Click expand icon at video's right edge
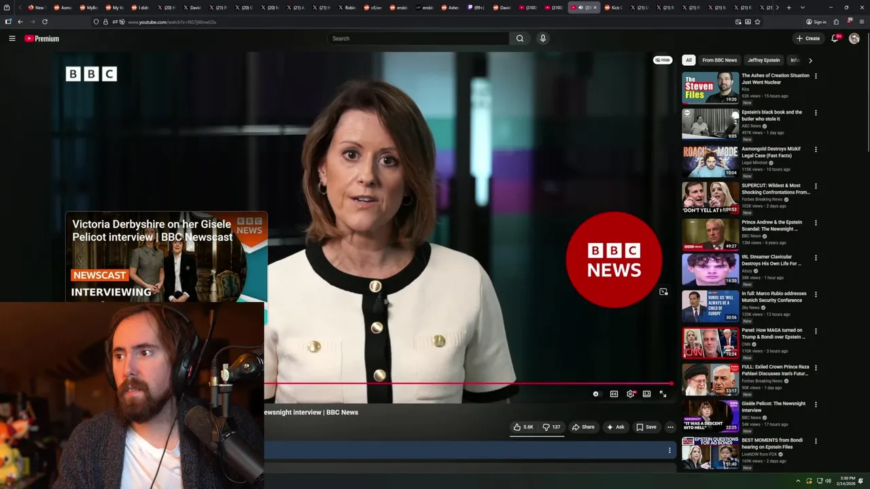 [663, 292]
